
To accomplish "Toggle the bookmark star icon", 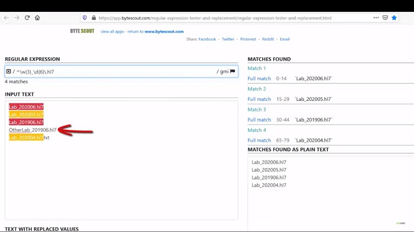I will 394,18.
